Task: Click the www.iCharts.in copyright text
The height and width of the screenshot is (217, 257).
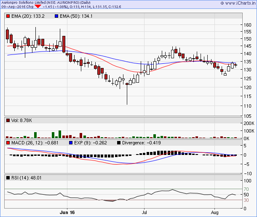Action: (x=238, y=3)
